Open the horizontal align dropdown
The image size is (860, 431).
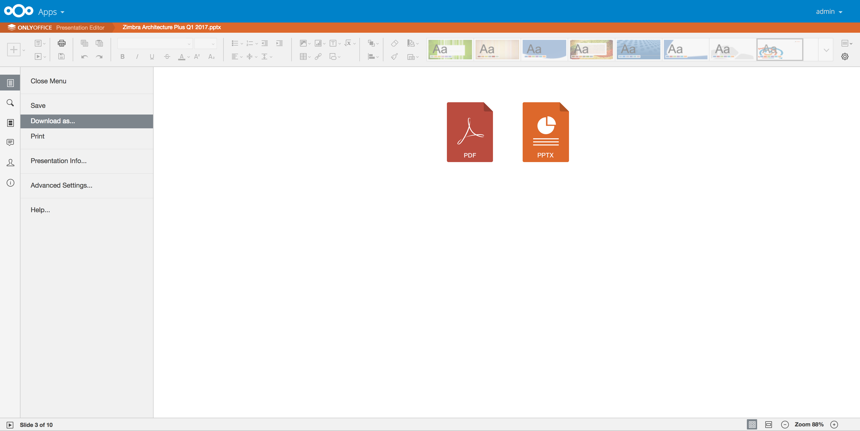click(x=237, y=57)
